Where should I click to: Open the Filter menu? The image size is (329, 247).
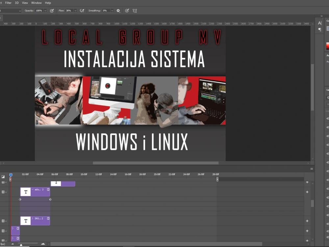point(8,3)
